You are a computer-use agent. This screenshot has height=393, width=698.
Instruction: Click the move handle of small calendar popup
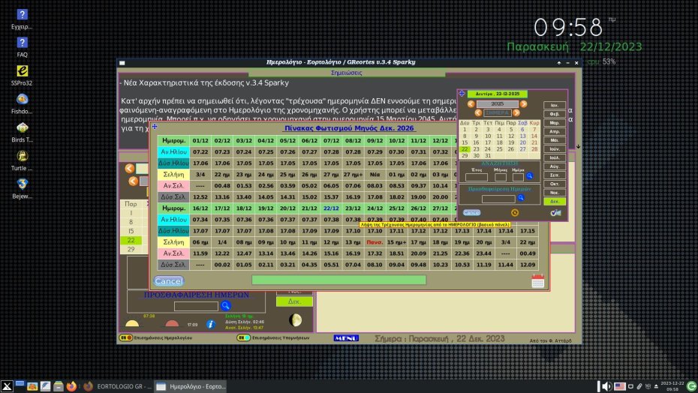[462, 94]
